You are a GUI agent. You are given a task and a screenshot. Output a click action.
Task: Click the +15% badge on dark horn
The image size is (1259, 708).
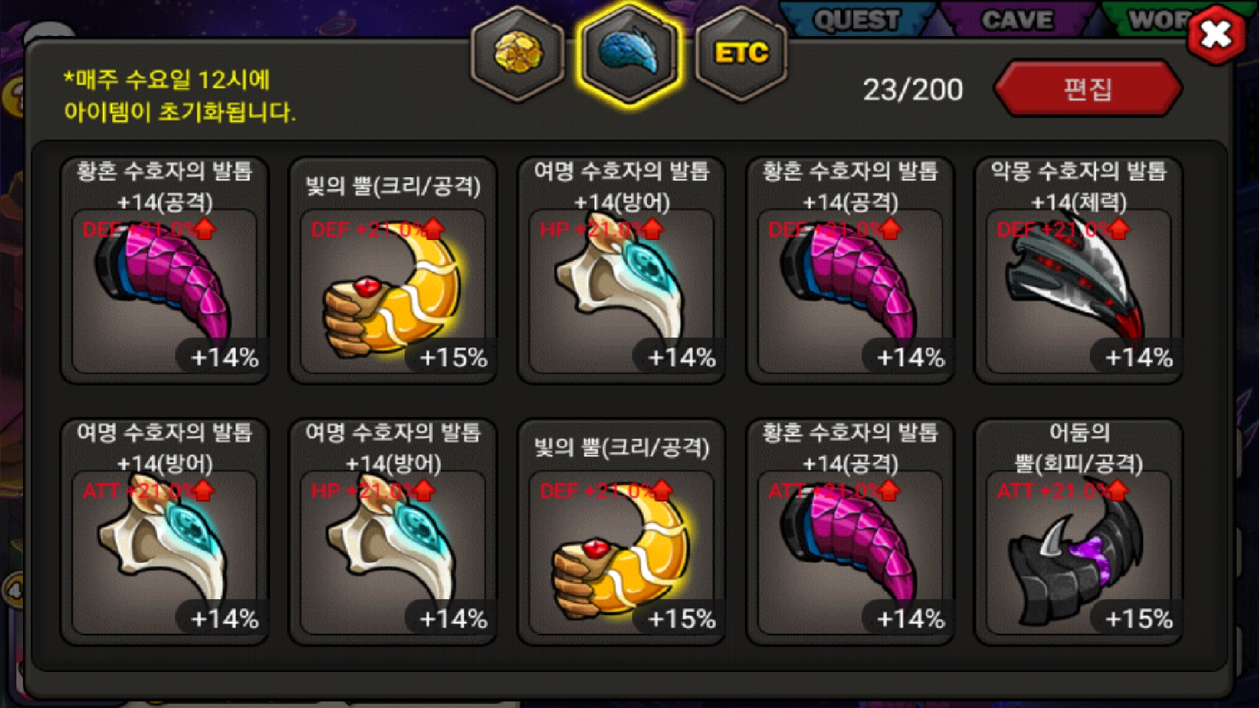pyautogui.click(x=1138, y=618)
